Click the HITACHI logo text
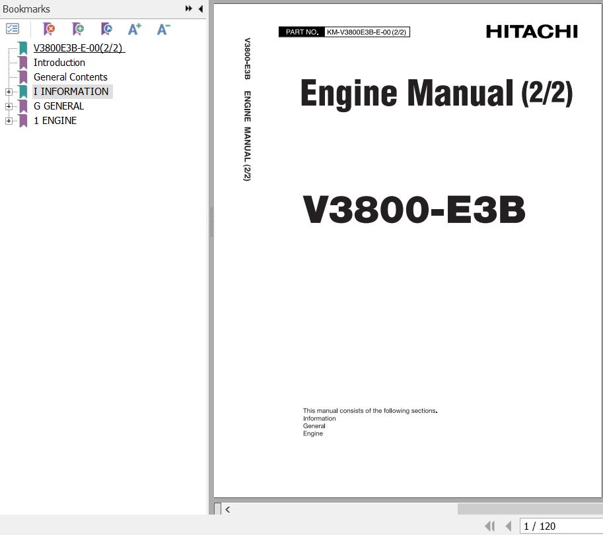 (x=532, y=32)
